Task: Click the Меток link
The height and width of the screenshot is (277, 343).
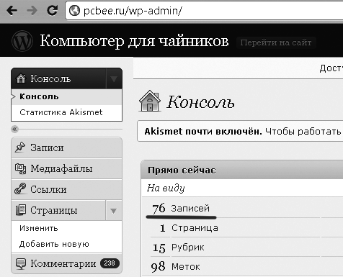Action: click(186, 267)
